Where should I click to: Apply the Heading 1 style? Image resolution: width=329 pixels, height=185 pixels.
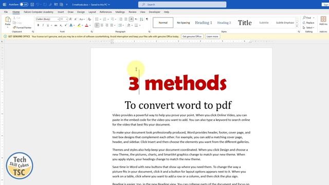204,23
